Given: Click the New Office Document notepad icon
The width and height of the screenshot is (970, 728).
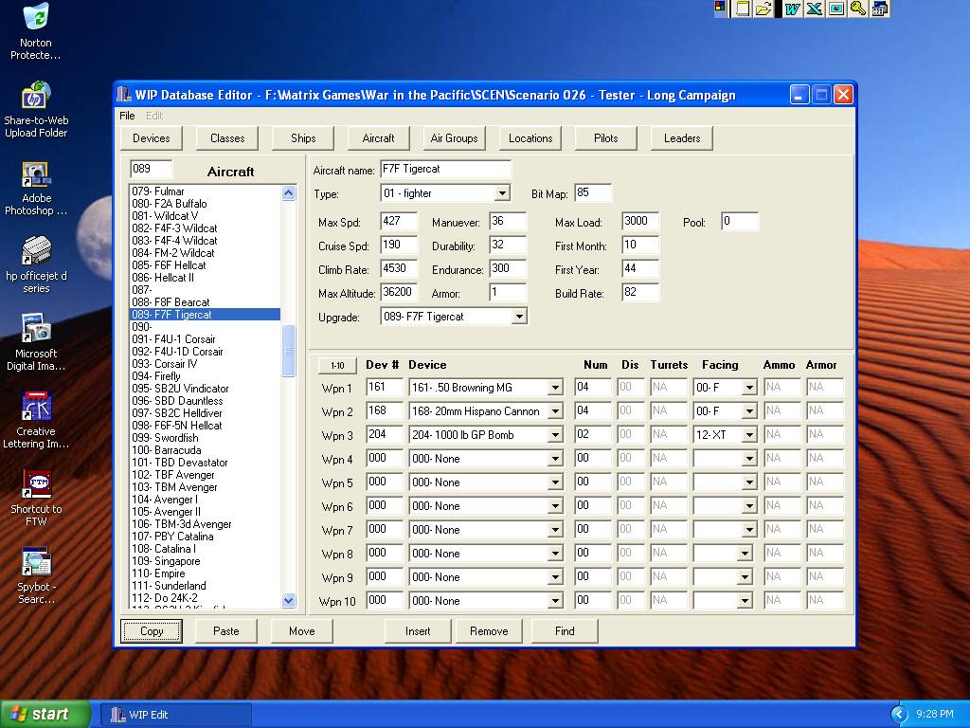Looking at the screenshot, I should (x=742, y=9).
